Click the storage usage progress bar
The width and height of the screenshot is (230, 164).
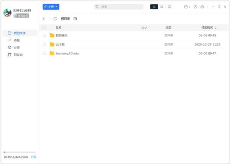click(20, 152)
